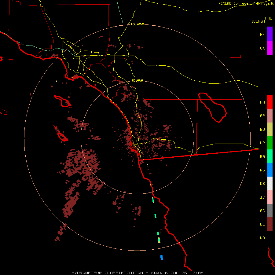Click the UK legend label
The height and width of the screenshot is (275, 275).
pyautogui.click(x=262, y=48)
